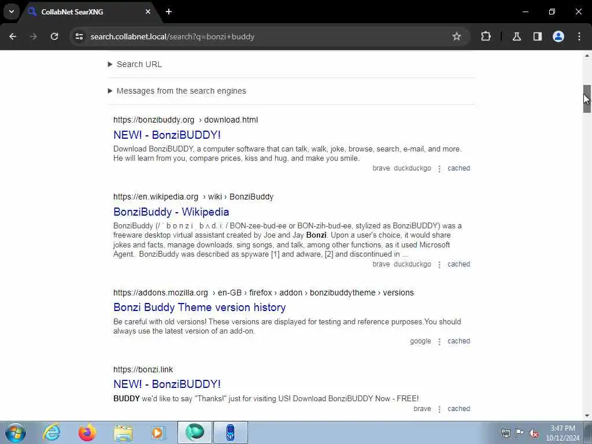Restore down the browser window
The width and height of the screenshot is (592, 444).
coord(552,12)
